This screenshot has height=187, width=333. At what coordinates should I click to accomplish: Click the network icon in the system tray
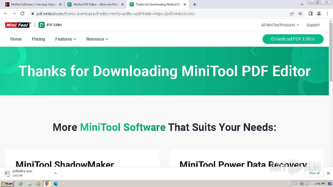[x=302, y=184]
